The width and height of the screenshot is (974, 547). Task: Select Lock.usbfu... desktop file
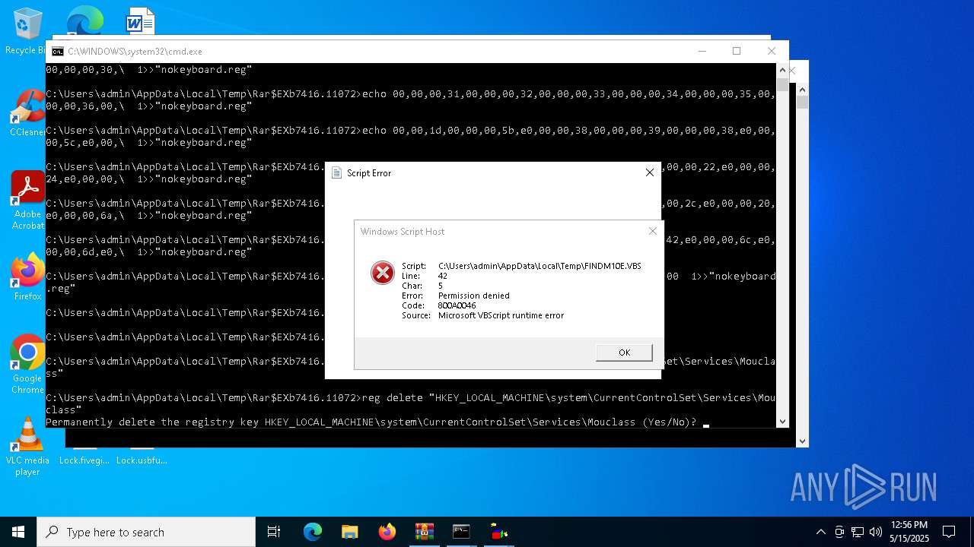(x=142, y=460)
